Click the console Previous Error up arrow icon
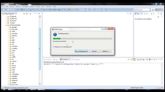This screenshot has height=92, width=165. pyautogui.click(x=131, y=60)
